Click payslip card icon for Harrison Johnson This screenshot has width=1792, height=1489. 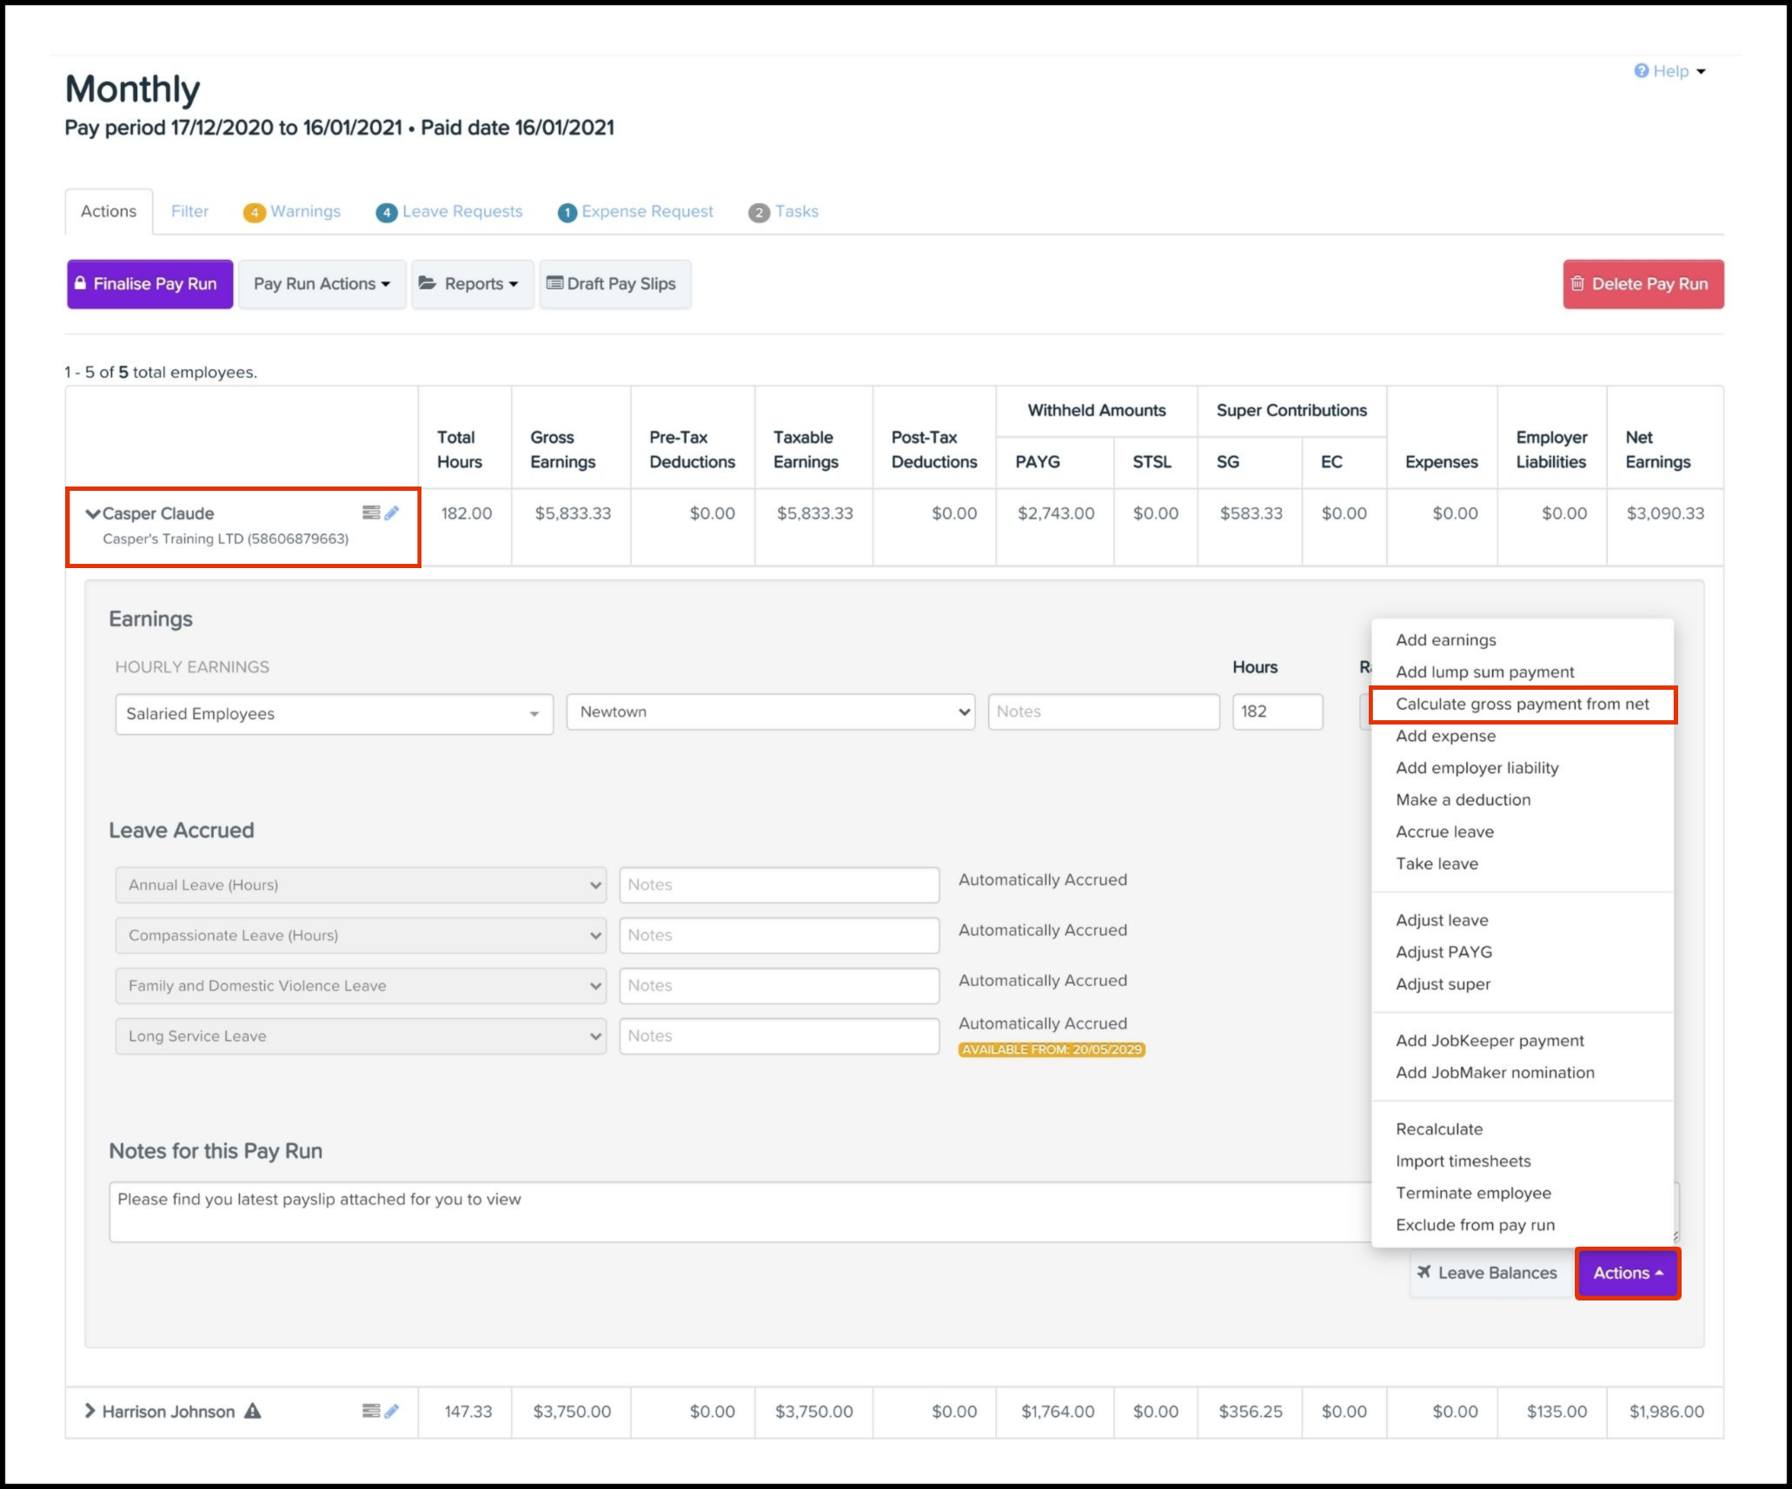(371, 1411)
